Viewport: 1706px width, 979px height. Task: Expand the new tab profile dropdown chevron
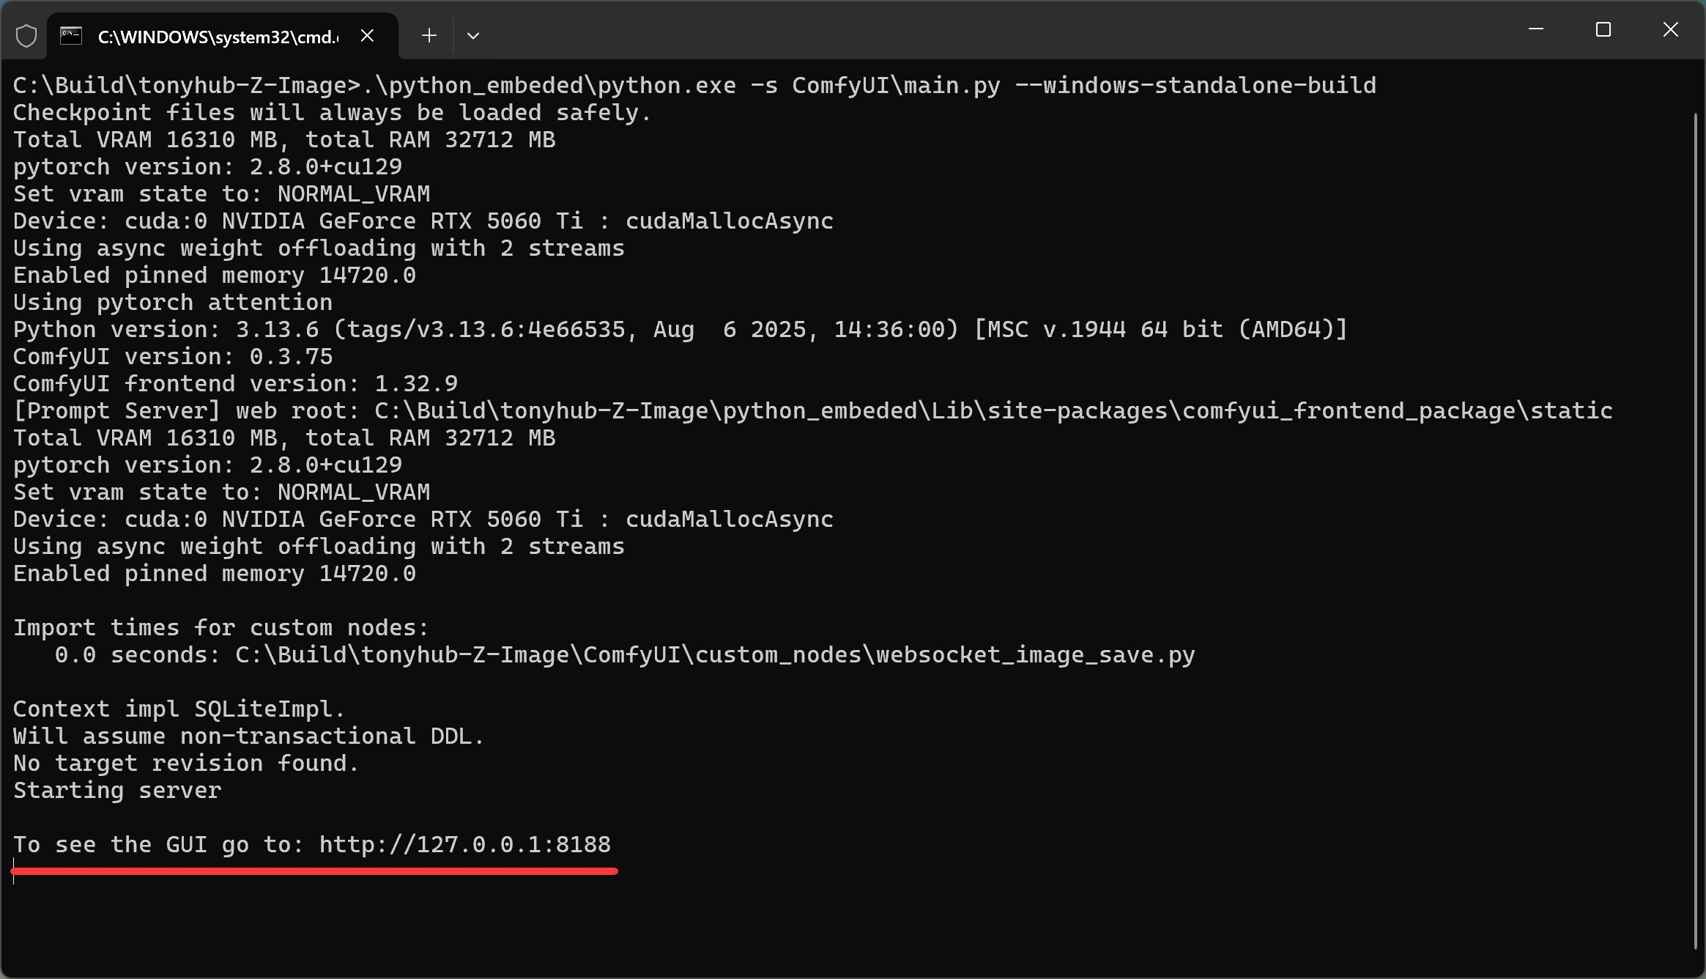[x=473, y=36]
